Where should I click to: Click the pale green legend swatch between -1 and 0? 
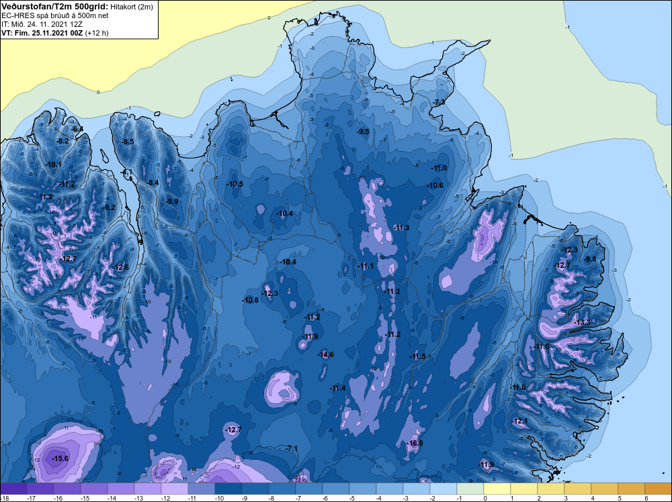(x=470, y=489)
